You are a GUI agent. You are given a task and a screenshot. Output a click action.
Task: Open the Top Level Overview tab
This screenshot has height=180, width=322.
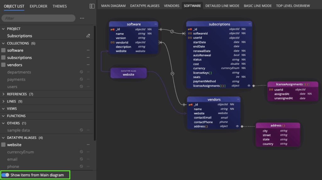pyautogui.click(x=293, y=6)
